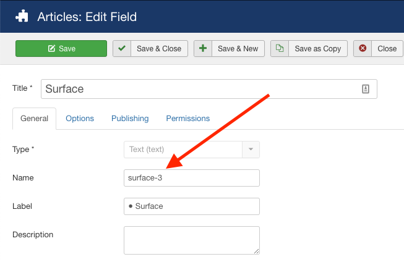Click the Label input field
The width and height of the screenshot is (404, 262).
pyautogui.click(x=191, y=206)
